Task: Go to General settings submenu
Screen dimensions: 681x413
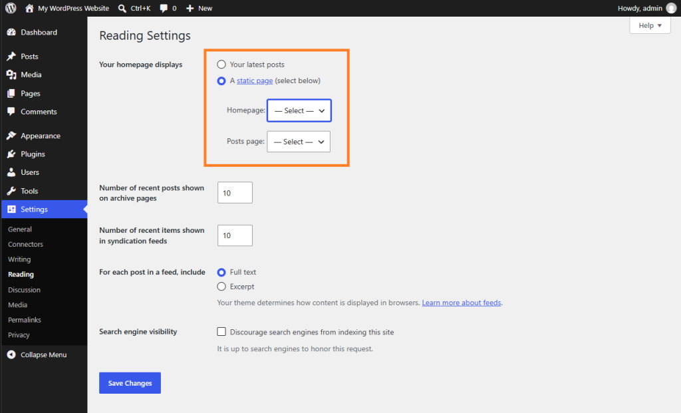Action: click(20, 229)
